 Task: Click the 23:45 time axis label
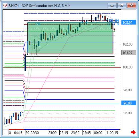(x=87, y=133)
